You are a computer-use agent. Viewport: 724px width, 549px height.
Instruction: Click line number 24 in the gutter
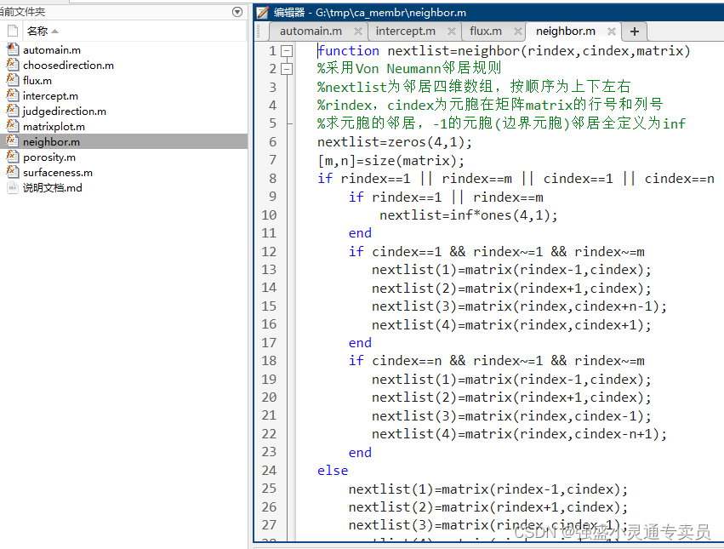tap(269, 471)
